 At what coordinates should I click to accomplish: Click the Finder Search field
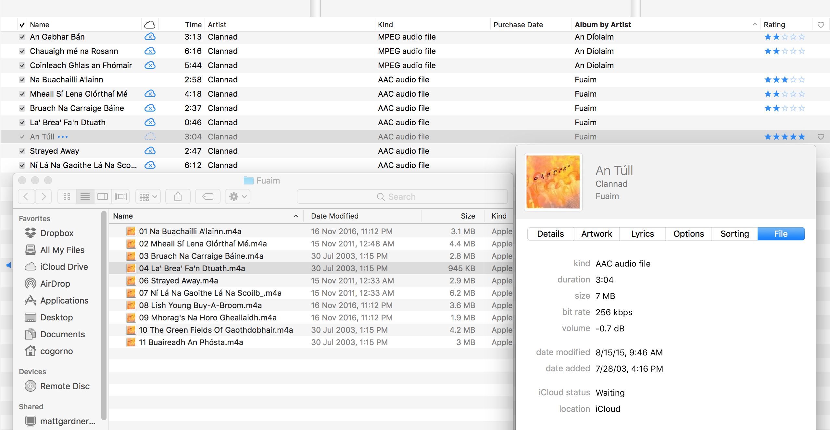(402, 197)
